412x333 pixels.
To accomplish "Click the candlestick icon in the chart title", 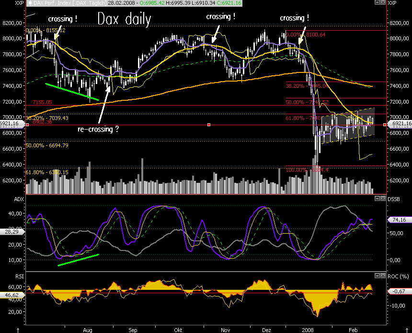I will click(30, 3).
